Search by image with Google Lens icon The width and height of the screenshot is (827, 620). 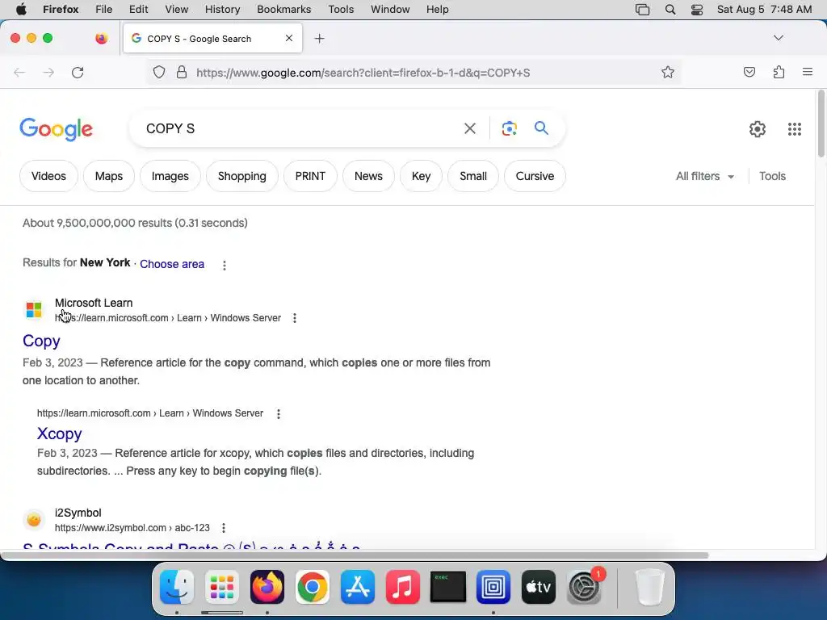coord(509,128)
